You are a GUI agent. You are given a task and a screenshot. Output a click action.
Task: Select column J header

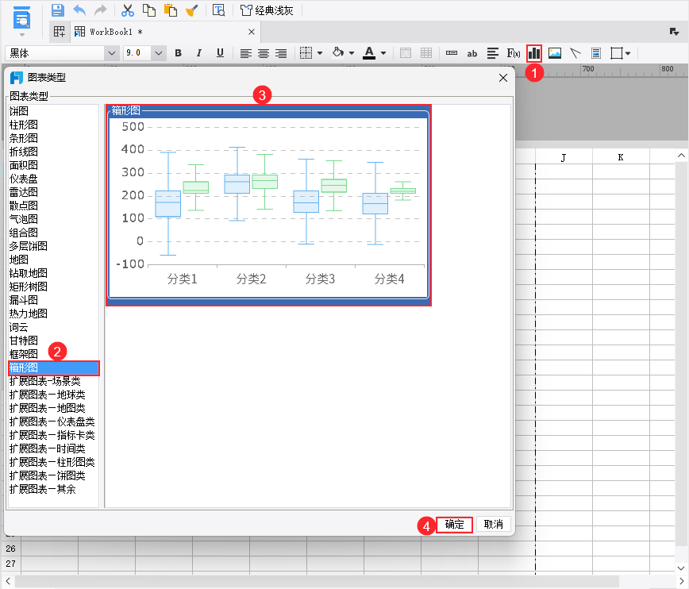point(564,157)
